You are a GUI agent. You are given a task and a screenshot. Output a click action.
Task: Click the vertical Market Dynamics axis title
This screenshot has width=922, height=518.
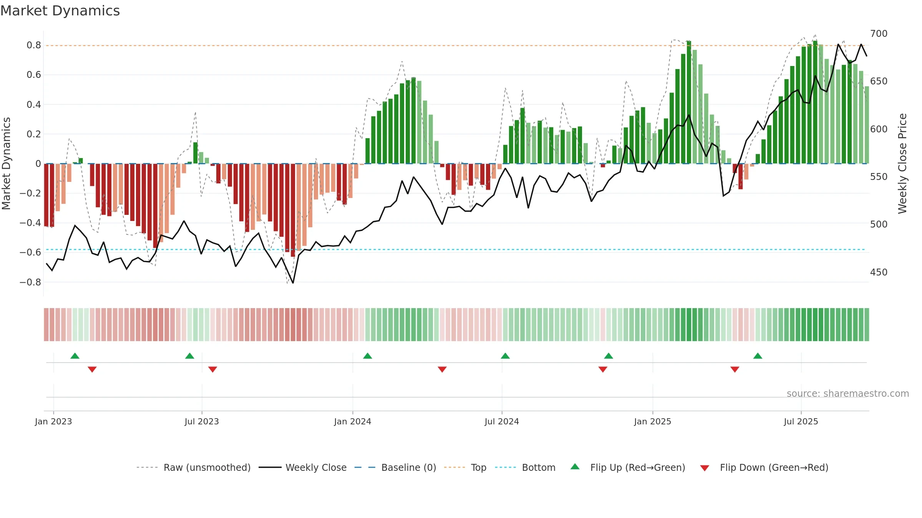click(x=6, y=163)
